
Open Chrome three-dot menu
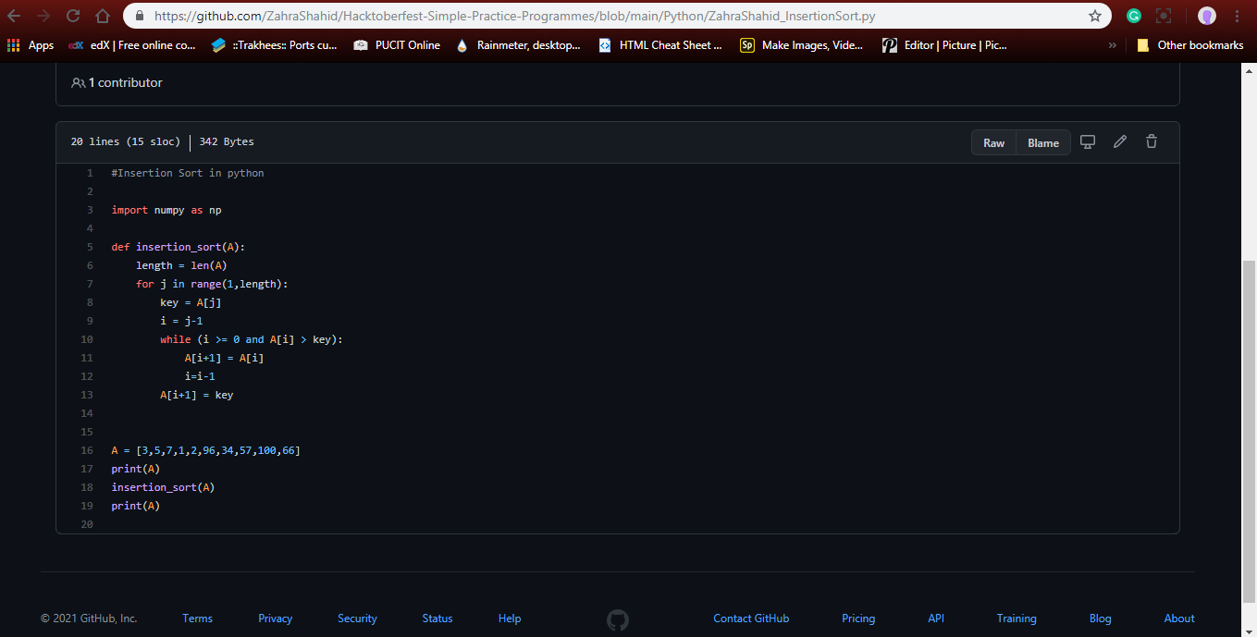[1238, 16]
